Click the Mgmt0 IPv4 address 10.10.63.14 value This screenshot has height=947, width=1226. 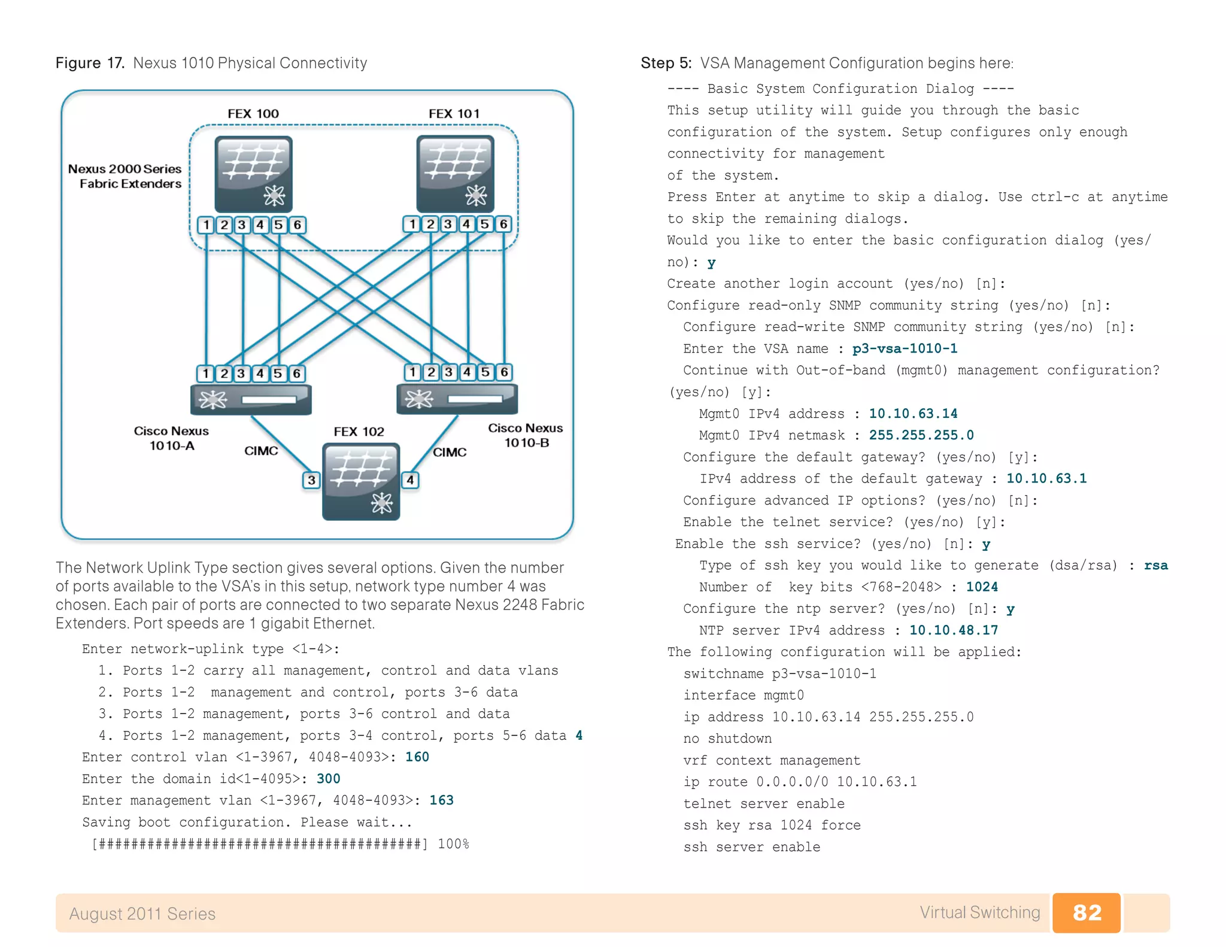[912, 414]
